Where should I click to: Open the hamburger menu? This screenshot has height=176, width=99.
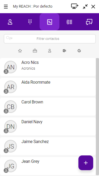[6, 7]
